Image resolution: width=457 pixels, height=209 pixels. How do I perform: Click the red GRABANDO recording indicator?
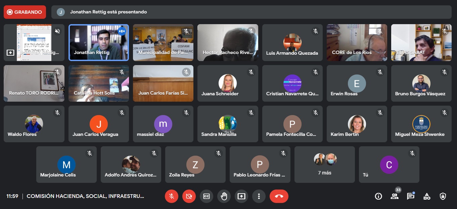(25, 12)
